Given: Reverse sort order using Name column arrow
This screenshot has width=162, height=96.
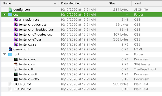Looking at the screenshot, I should pos(55,3).
